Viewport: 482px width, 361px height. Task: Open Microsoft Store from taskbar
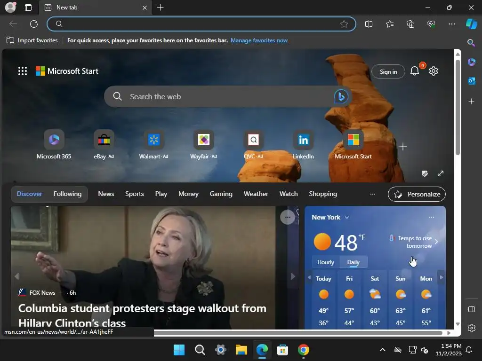pos(282,350)
